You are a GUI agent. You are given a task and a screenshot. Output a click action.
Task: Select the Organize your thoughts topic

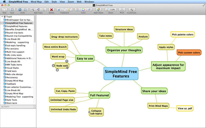coord(124,50)
